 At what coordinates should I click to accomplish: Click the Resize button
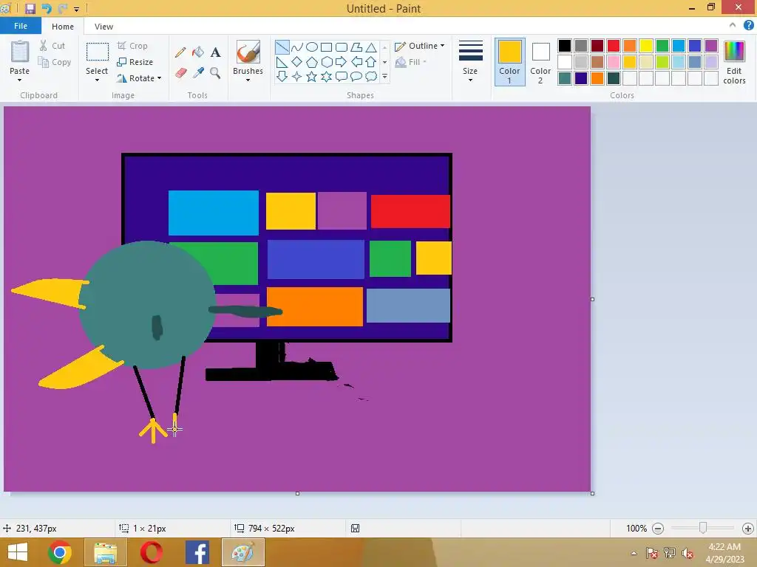135,62
